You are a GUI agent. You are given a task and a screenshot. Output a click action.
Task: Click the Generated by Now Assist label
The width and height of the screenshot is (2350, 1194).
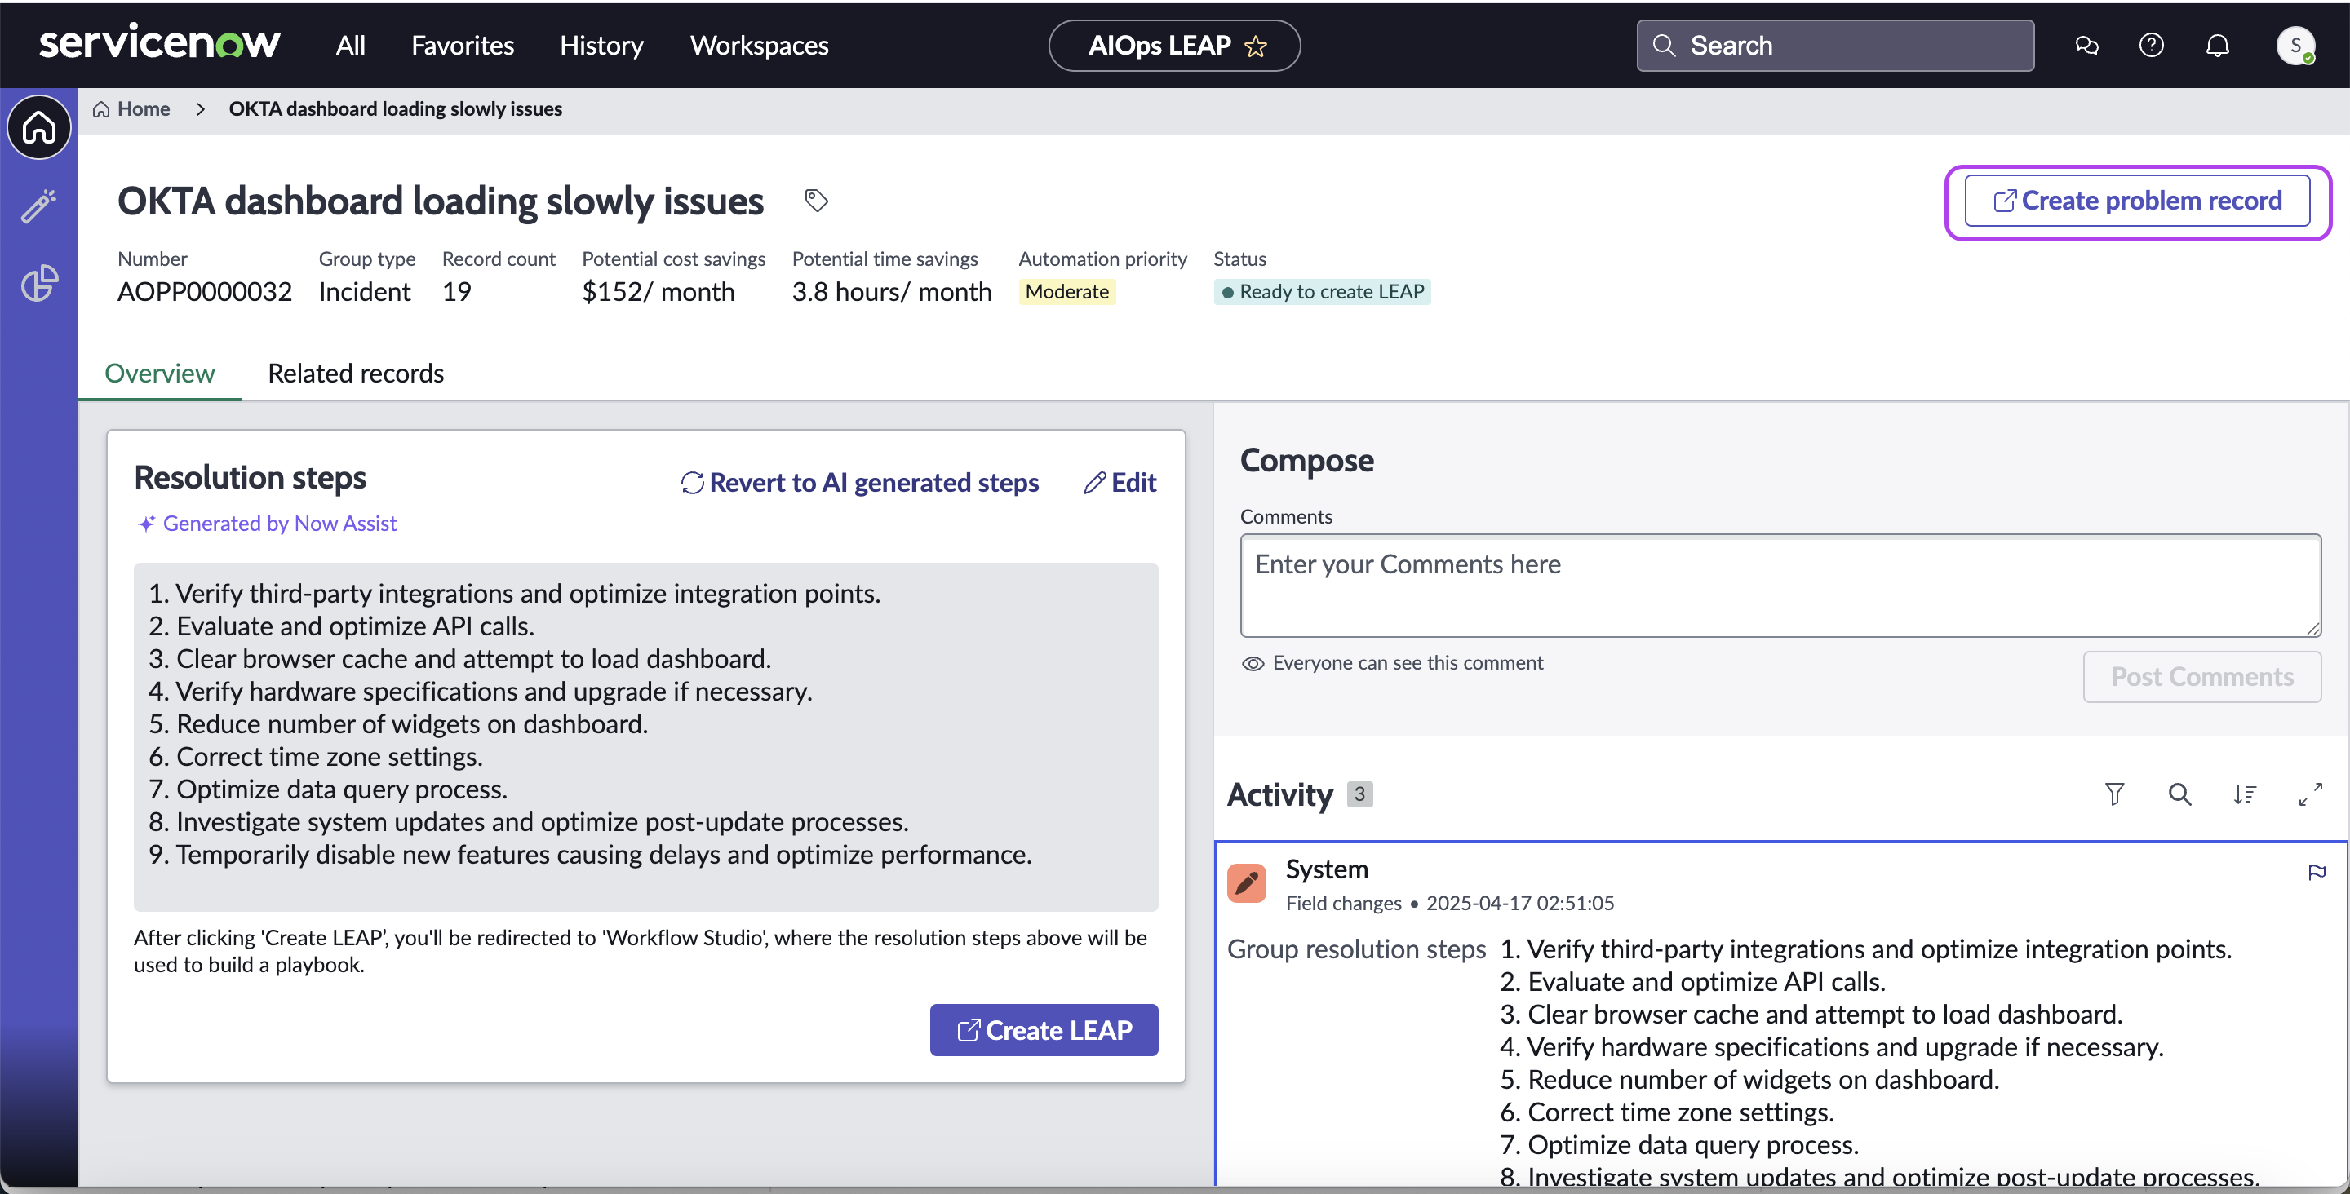(x=279, y=524)
